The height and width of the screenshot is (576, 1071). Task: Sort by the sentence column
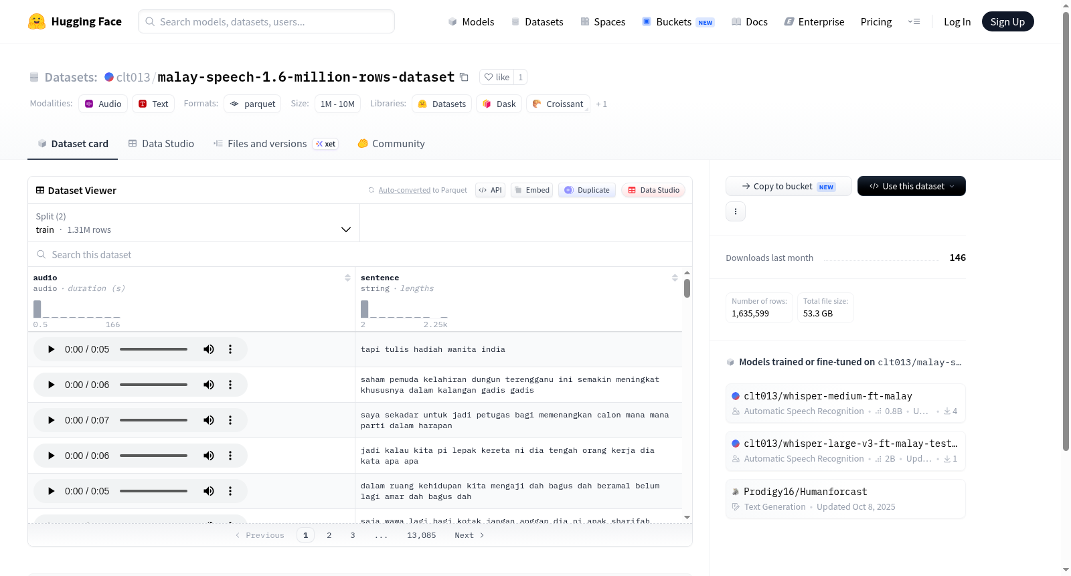pos(675,278)
